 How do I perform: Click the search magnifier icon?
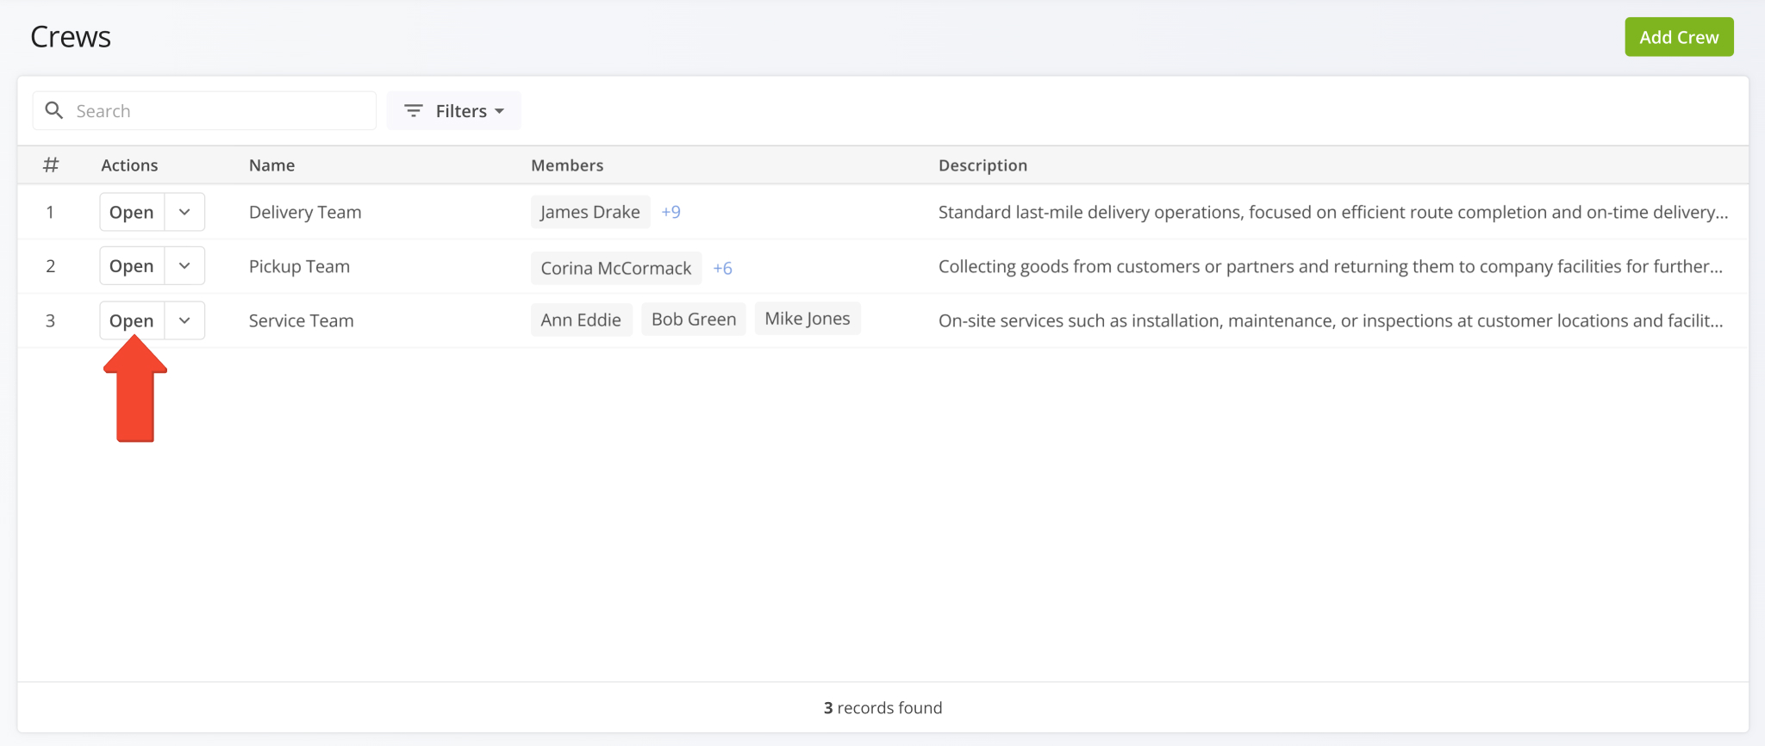click(54, 110)
